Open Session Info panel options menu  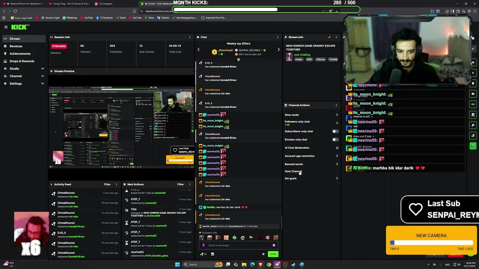point(190,37)
